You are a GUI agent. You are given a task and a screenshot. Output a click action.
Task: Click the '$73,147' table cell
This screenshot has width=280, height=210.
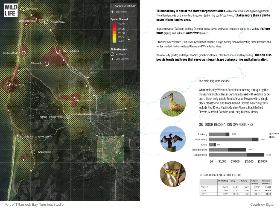click(x=268, y=194)
